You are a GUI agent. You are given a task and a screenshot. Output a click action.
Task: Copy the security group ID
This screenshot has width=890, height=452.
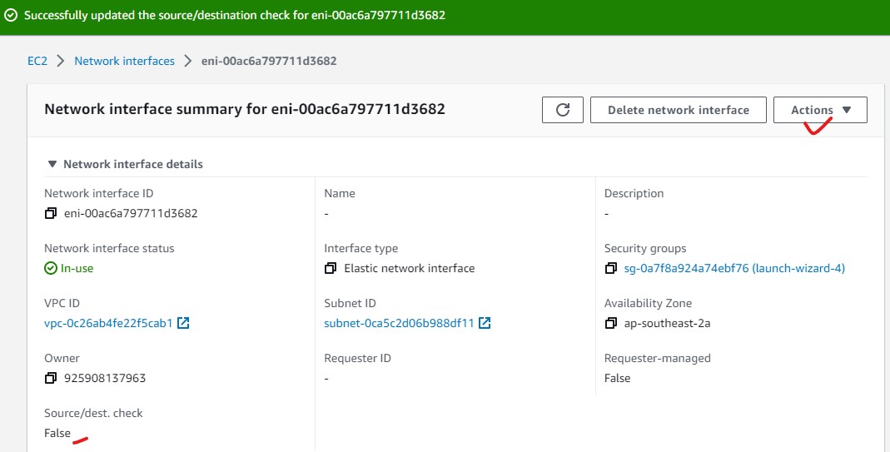(x=611, y=268)
